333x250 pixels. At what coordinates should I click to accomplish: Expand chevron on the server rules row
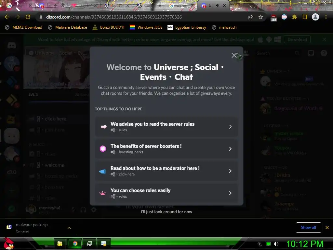click(230, 127)
